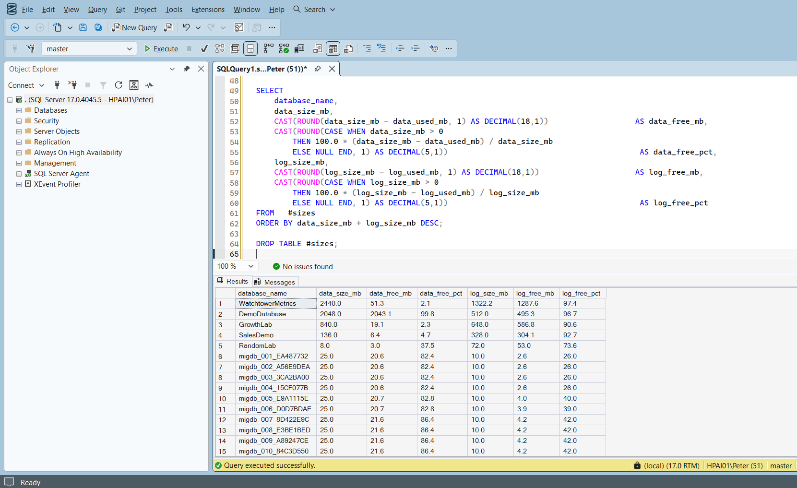Click the Object Explorer hierarchy view icon
The width and height of the screenshot is (797, 488).
click(x=134, y=85)
